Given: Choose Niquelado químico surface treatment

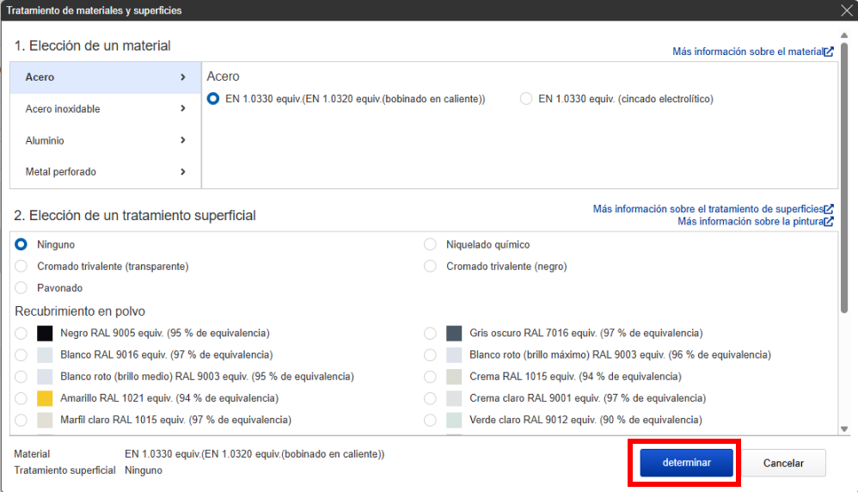Looking at the screenshot, I should coord(430,245).
